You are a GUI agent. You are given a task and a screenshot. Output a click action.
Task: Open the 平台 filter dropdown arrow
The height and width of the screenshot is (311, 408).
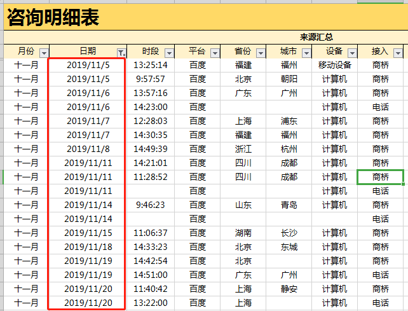(215, 53)
